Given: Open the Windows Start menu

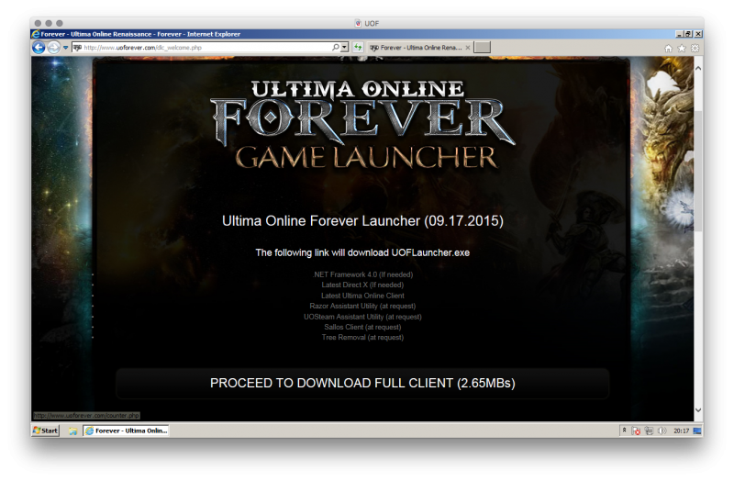Looking at the screenshot, I should pos(45,431).
